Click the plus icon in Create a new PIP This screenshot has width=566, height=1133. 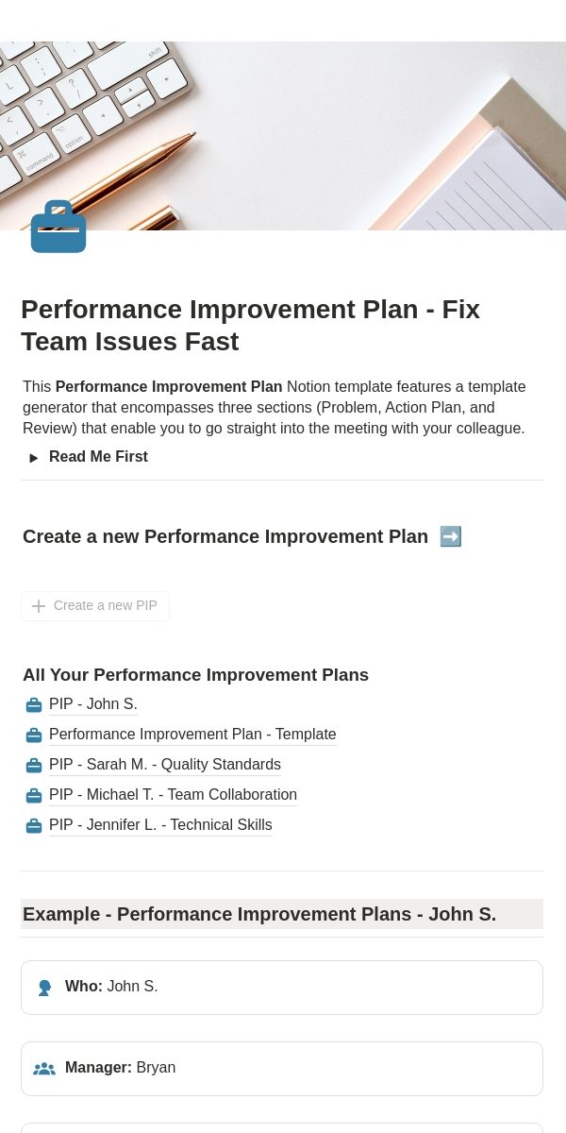point(39,606)
